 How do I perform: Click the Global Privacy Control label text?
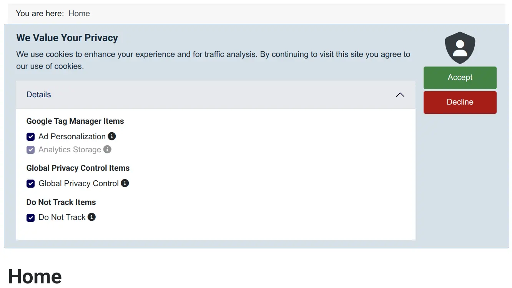point(78,183)
